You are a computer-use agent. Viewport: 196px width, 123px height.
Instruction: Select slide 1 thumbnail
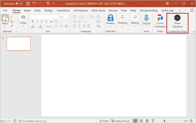[18, 44]
